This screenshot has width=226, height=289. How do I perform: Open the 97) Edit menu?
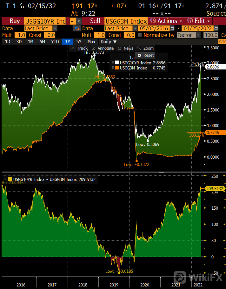(198, 21)
